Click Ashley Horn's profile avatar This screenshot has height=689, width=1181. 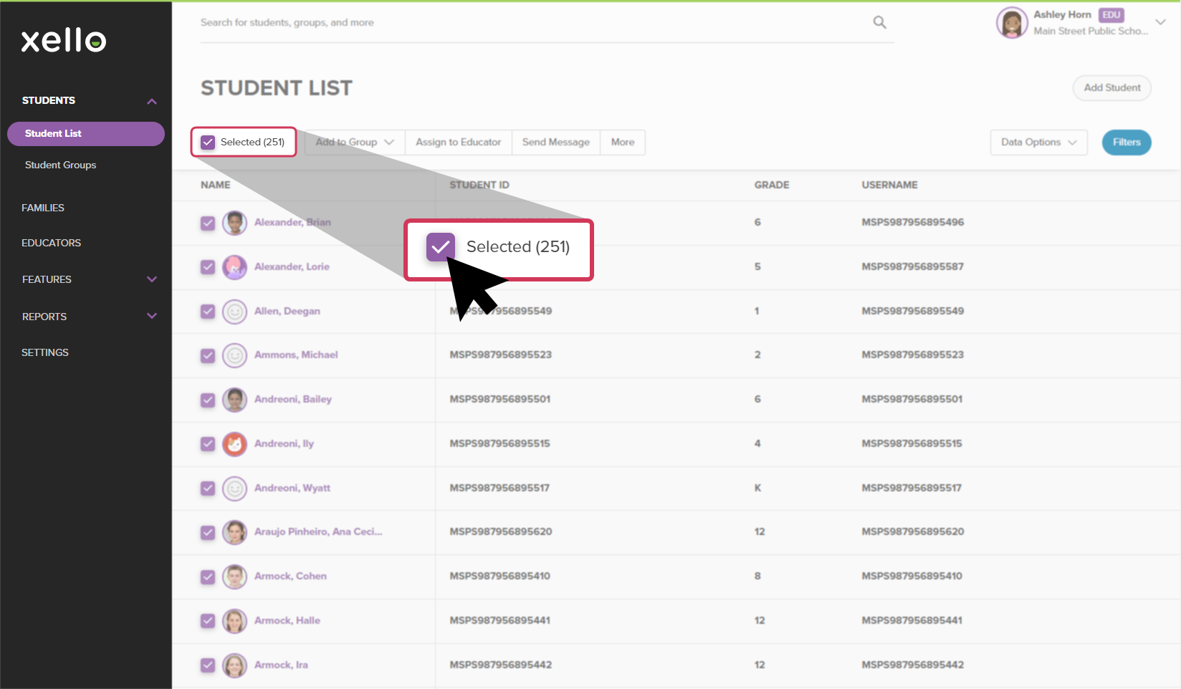click(x=1011, y=23)
